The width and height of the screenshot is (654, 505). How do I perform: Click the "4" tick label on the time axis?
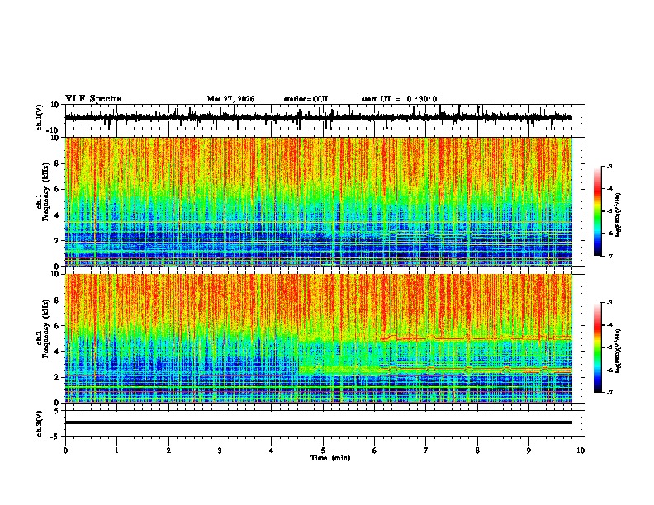pos(271,451)
